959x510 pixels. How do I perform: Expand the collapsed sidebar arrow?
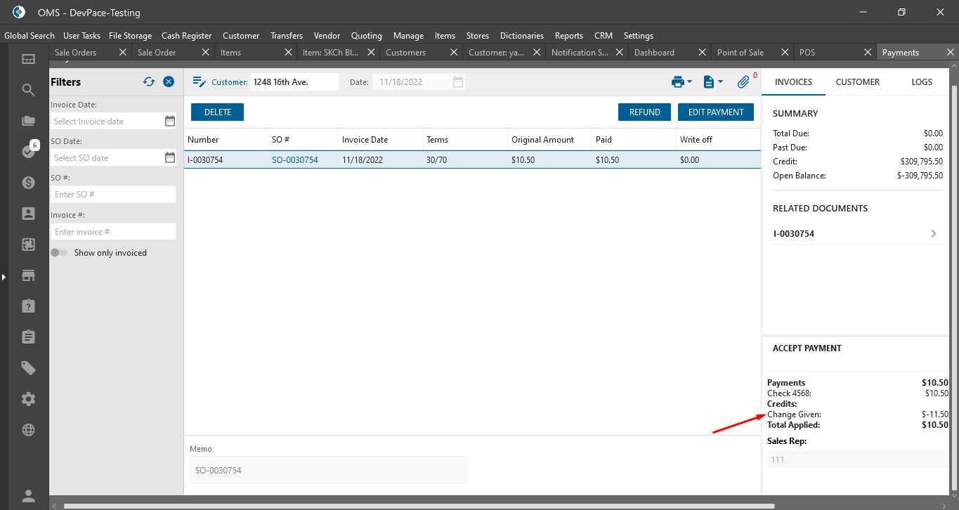pos(4,277)
